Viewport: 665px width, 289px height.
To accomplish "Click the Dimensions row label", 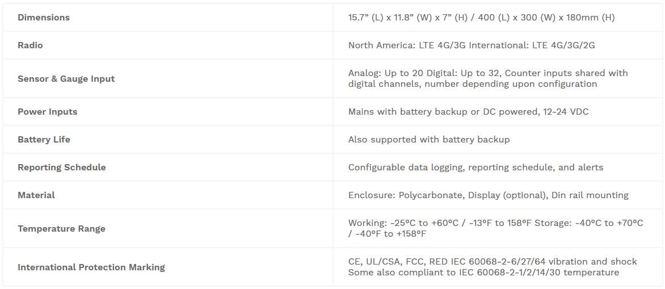I will pos(44,18).
